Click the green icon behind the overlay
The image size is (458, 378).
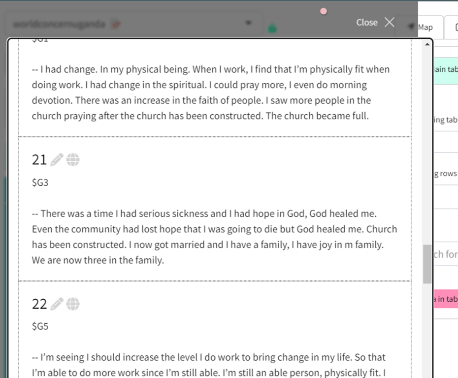click(x=272, y=29)
